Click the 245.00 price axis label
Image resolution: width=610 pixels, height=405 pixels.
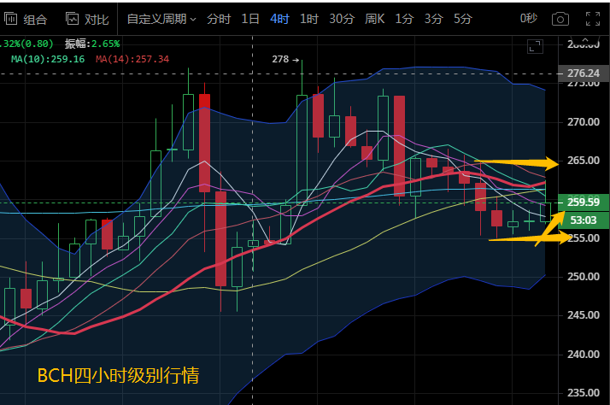tap(584, 315)
